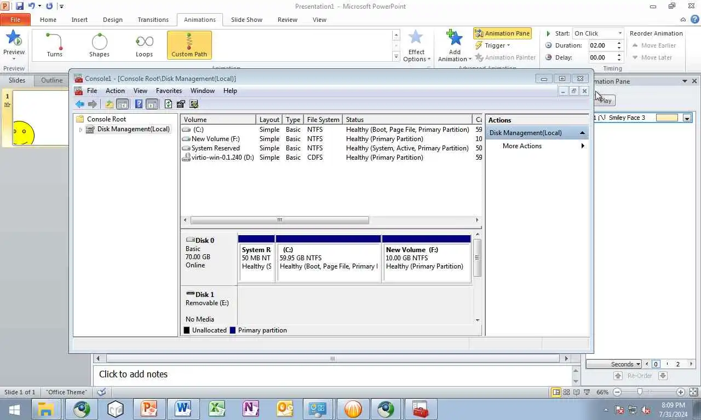Click the Duration input field
This screenshot has width=701, height=420.
point(602,45)
